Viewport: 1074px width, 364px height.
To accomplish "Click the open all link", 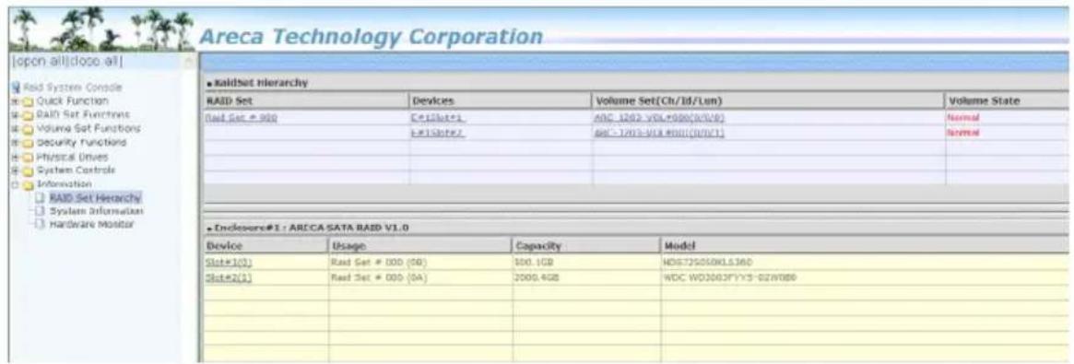I will pos(39,62).
